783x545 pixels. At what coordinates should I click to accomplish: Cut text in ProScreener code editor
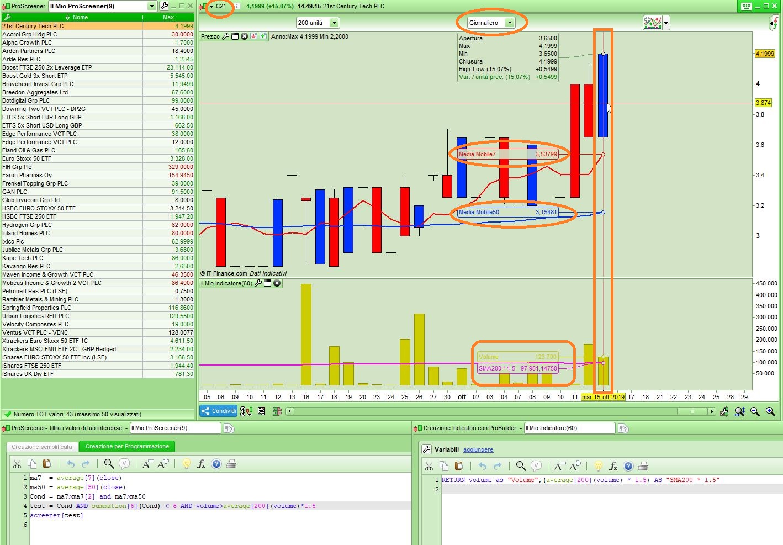(x=17, y=464)
